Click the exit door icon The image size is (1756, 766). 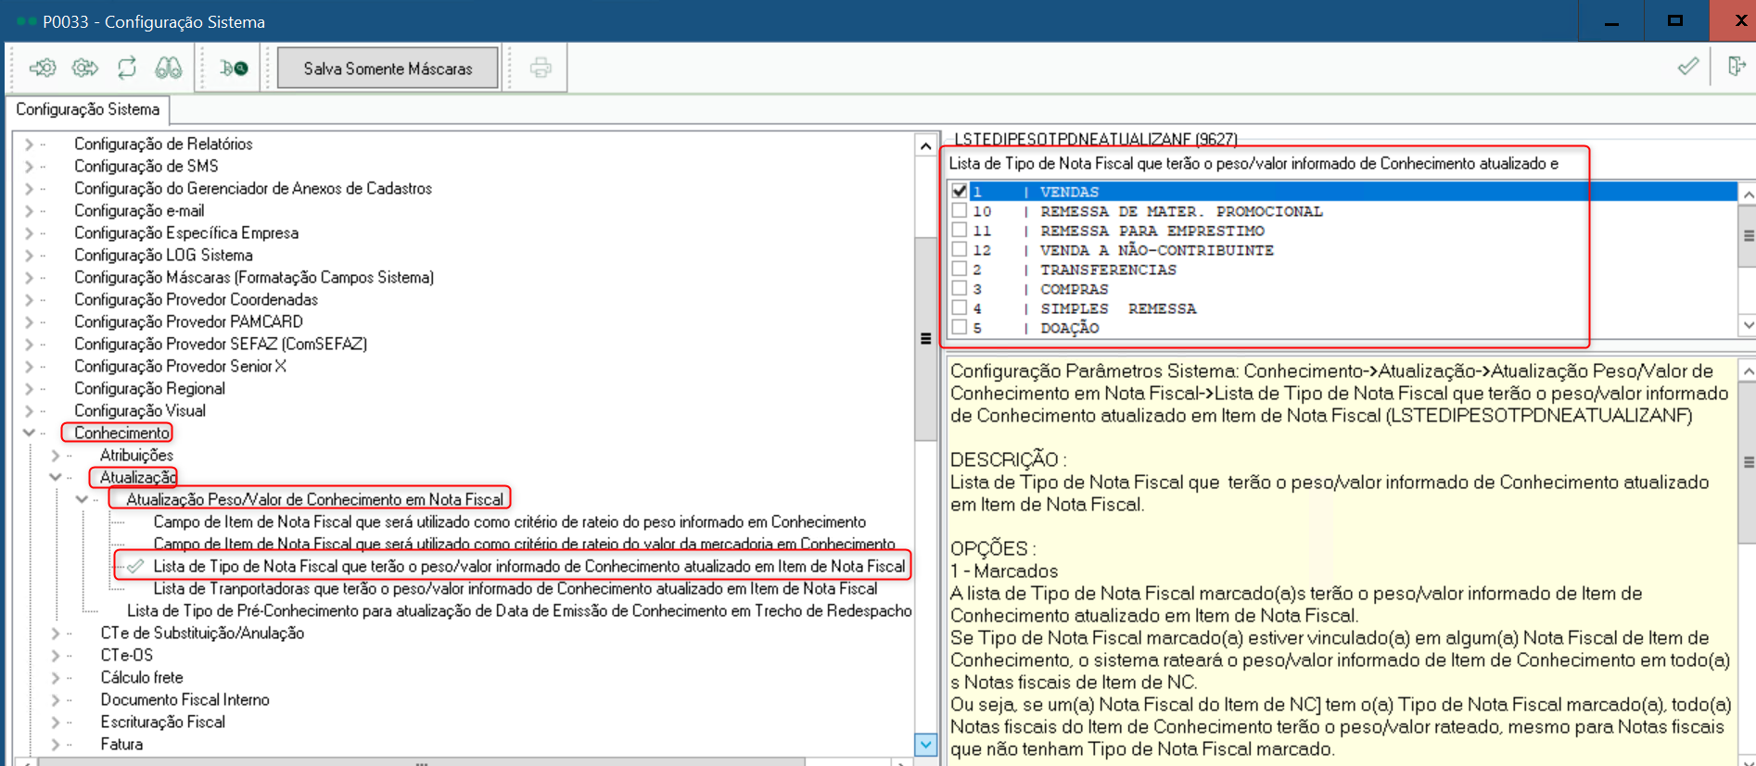pos(1737,66)
